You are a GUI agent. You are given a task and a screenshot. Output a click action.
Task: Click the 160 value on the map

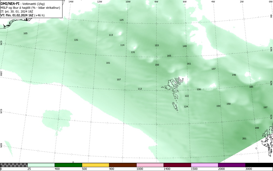(157, 65)
